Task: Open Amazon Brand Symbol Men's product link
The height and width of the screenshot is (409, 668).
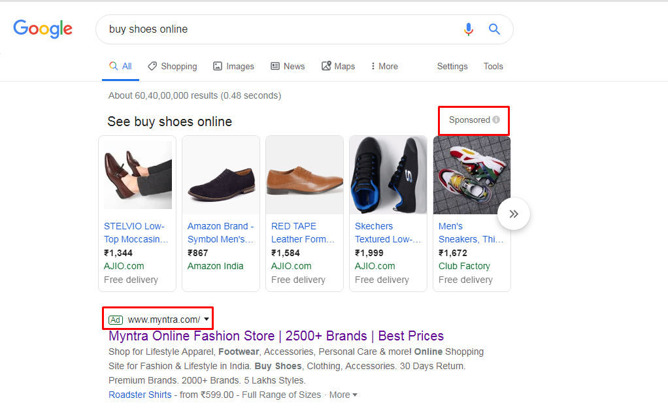Action: pos(220,233)
